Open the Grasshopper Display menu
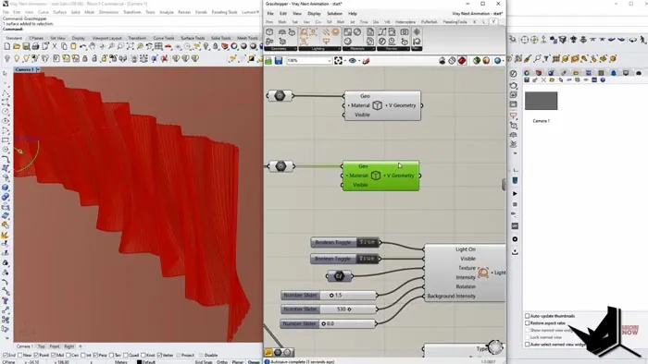Screen dimensions: 648x364 point(314,14)
